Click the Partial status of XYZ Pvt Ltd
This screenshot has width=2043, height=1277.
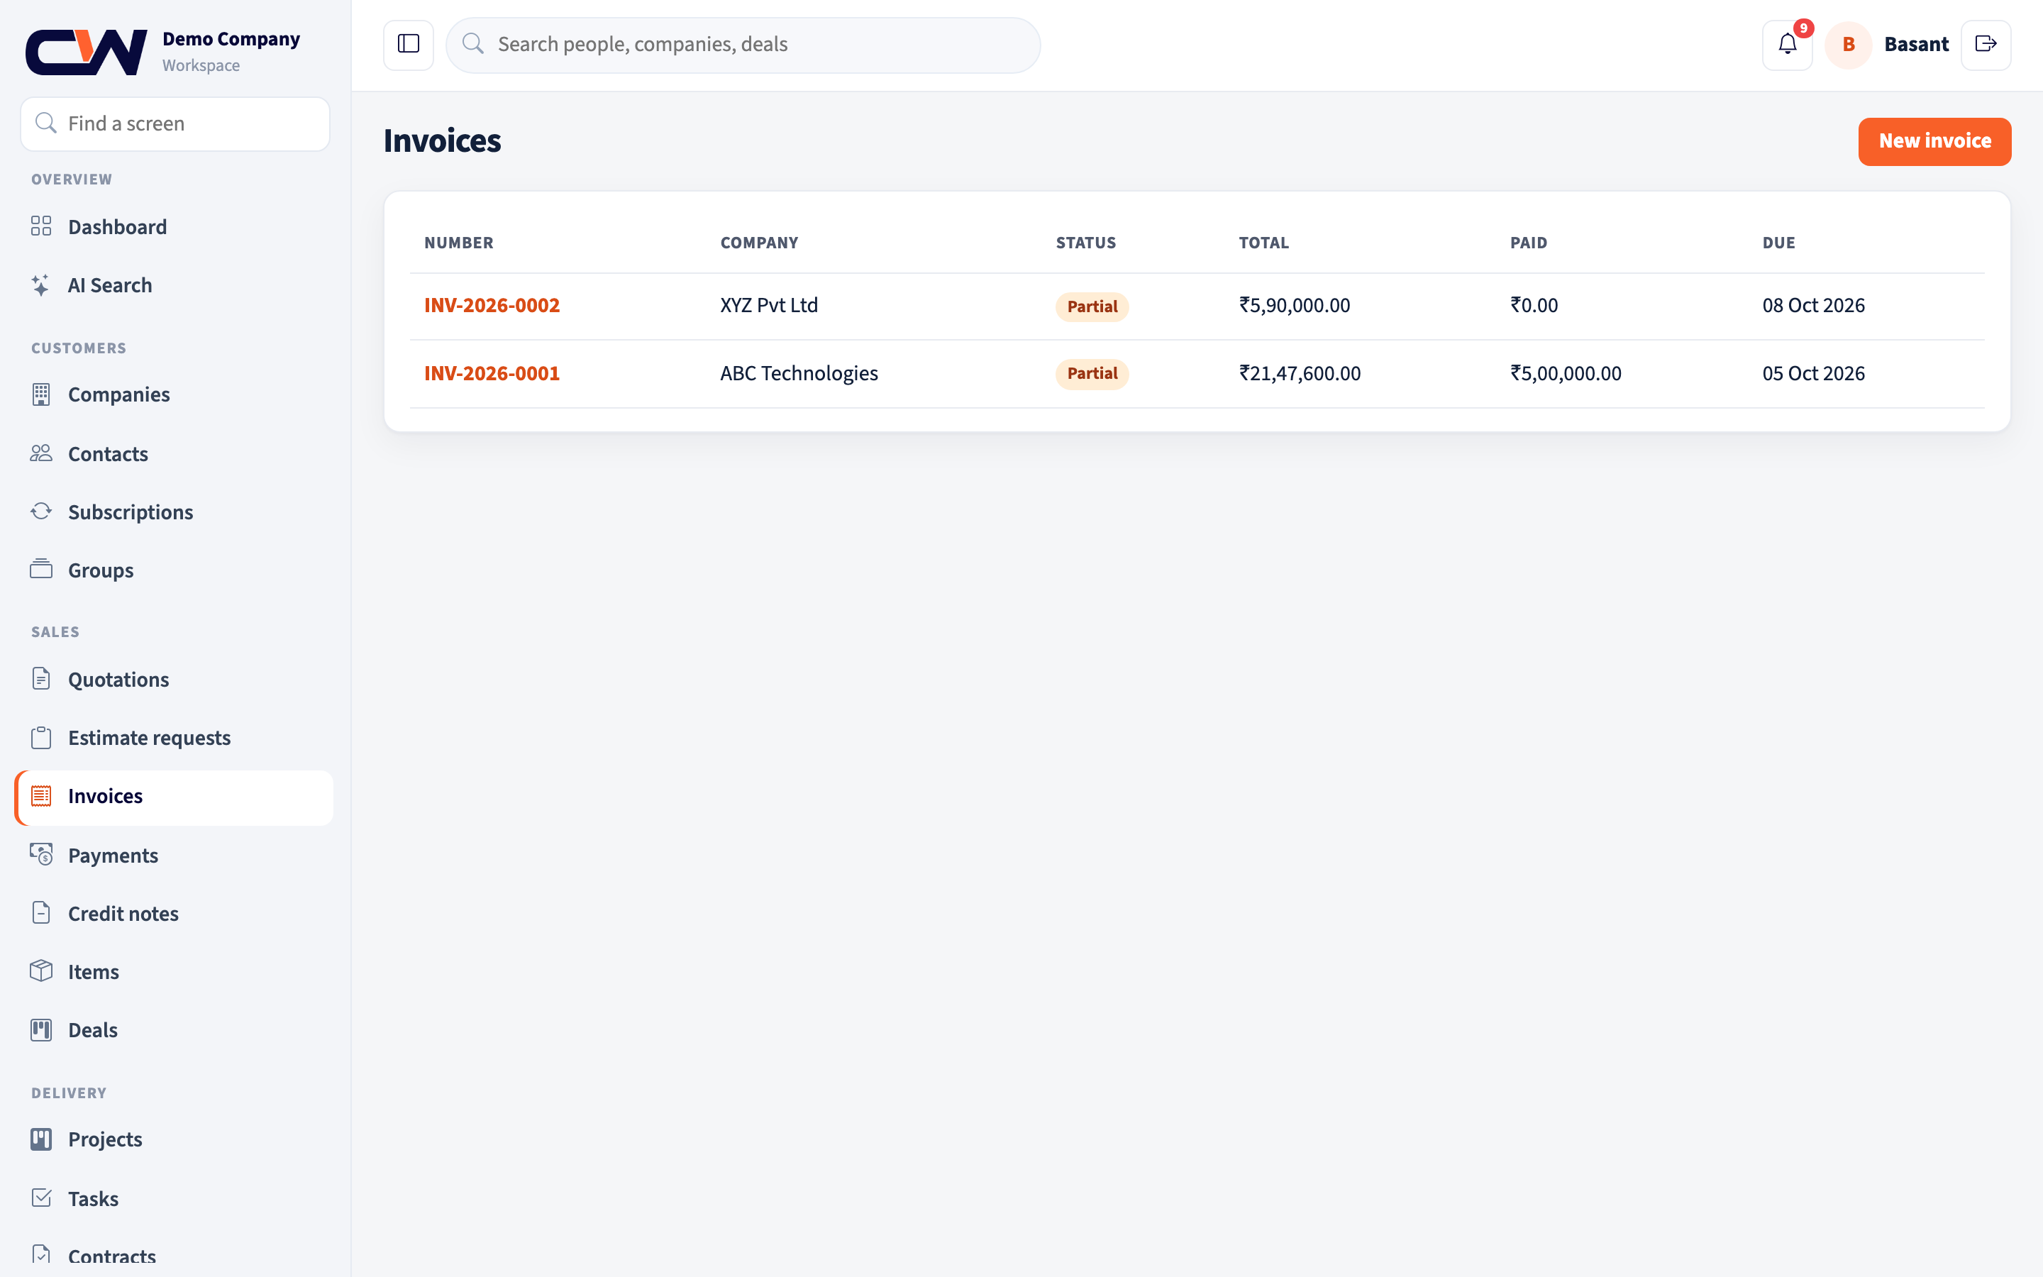(x=1092, y=306)
